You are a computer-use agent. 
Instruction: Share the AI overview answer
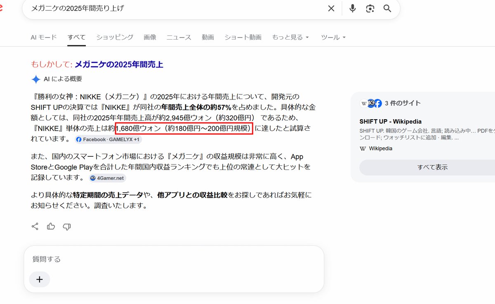pos(35,226)
